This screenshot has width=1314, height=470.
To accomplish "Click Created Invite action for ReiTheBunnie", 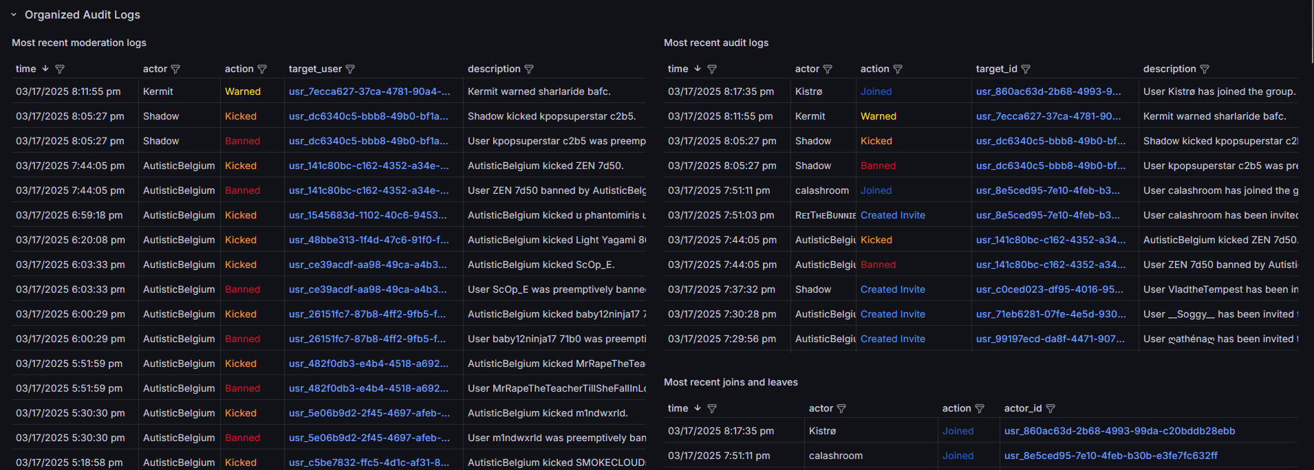I will [892, 215].
